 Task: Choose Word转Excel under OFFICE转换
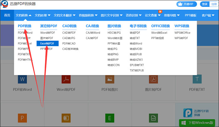coord(159,33)
